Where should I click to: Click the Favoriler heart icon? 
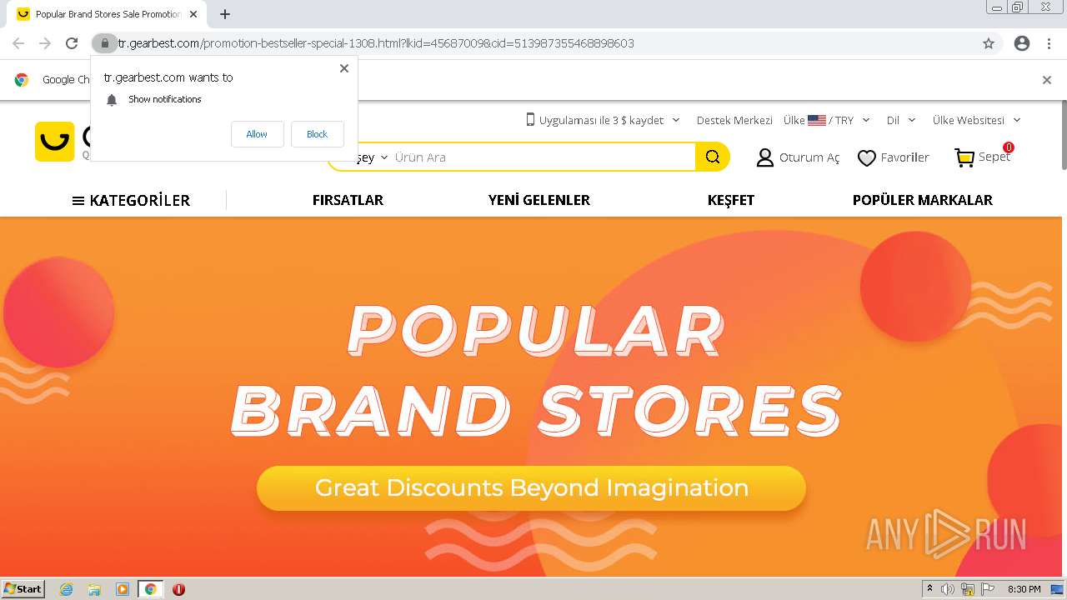click(867, 157)
